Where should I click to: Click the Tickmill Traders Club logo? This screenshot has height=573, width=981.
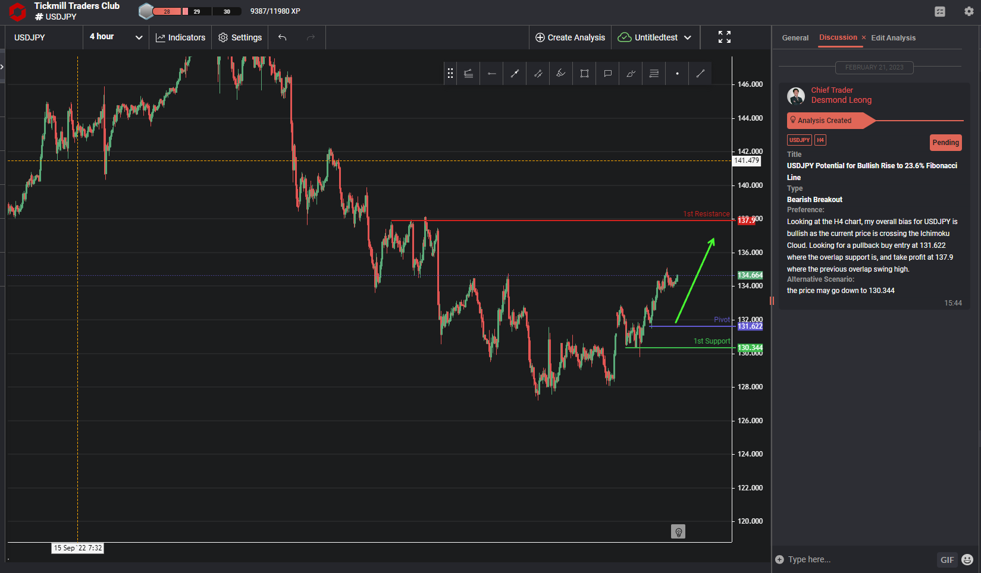coord(18,12)
